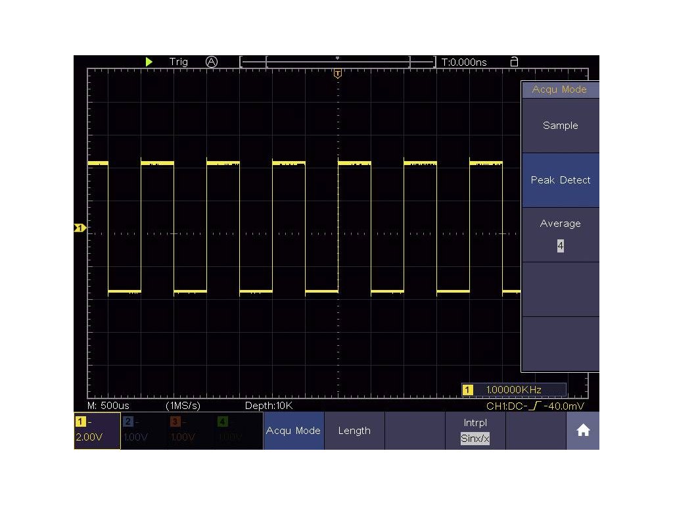Change the Average count value 4
Image resolution: width=673 pixels, height=505 pixels.
560,246
